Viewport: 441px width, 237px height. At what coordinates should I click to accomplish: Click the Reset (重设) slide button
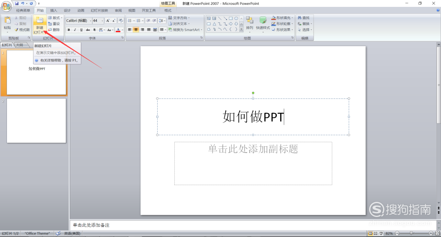(x=54, y=24)
